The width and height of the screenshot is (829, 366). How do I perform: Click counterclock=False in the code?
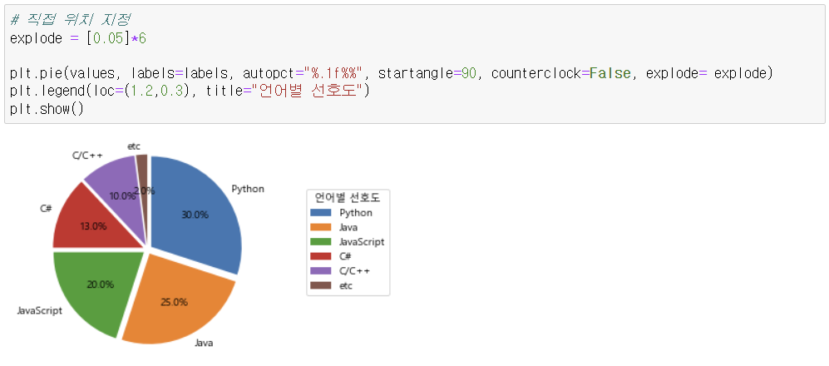[561, 73]
